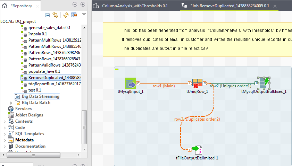The height and width of the screenshot is (166, 292).
Task: Select the row1 (Main) connection label
Action: [x=164, y=86]
